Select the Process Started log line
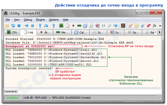This screenshot has height=105, width=167. coord(55,39)
